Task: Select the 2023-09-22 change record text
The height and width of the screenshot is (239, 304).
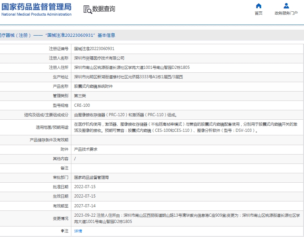Action: click(187, 218)
